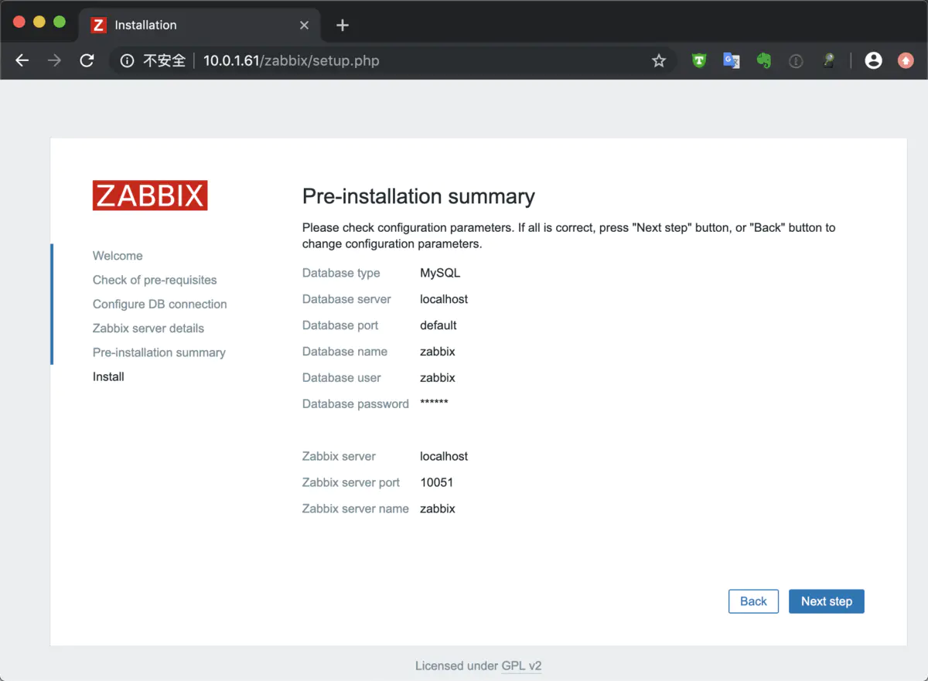Click the Zabbix server name zabbix value
This screenshot has height=681, width=928.
[x=438, y=509]
